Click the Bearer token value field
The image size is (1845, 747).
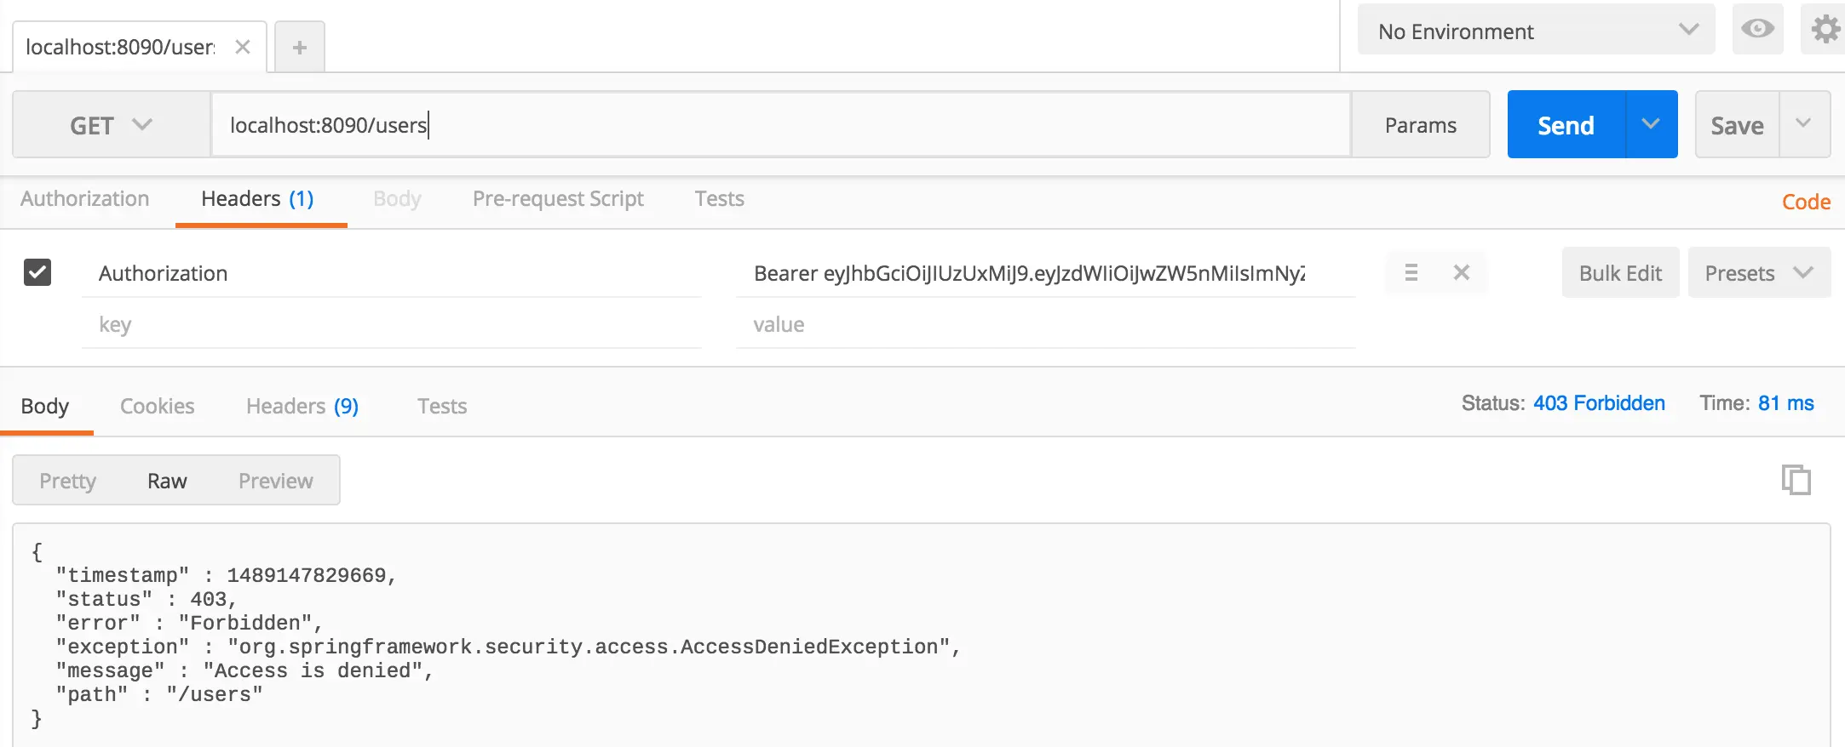[1046, 273]
